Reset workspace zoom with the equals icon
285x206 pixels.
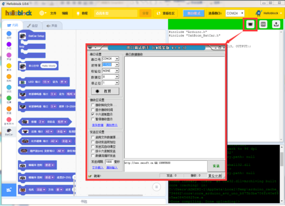click(157, 187)
